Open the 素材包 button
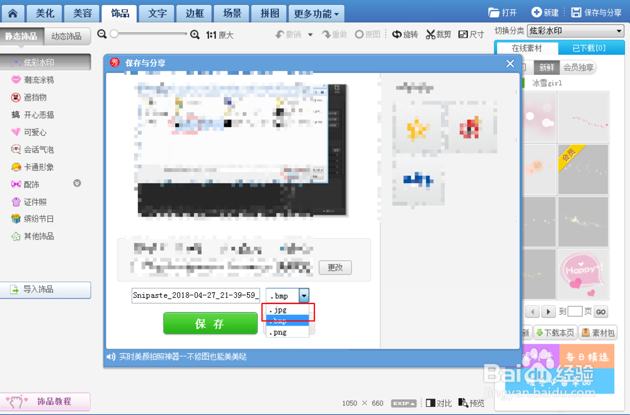The height and width of the screenshot is (415, 630). (x=598, y=333)
